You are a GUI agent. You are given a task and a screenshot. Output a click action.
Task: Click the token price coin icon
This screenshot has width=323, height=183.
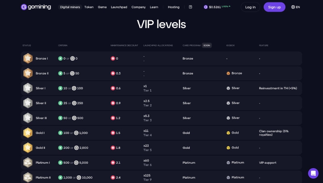coord(206,7)
